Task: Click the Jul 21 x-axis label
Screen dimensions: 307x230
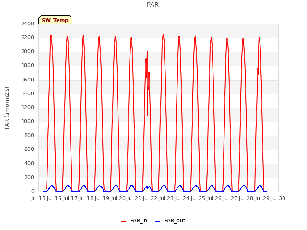Action: (x=134, y=198)
